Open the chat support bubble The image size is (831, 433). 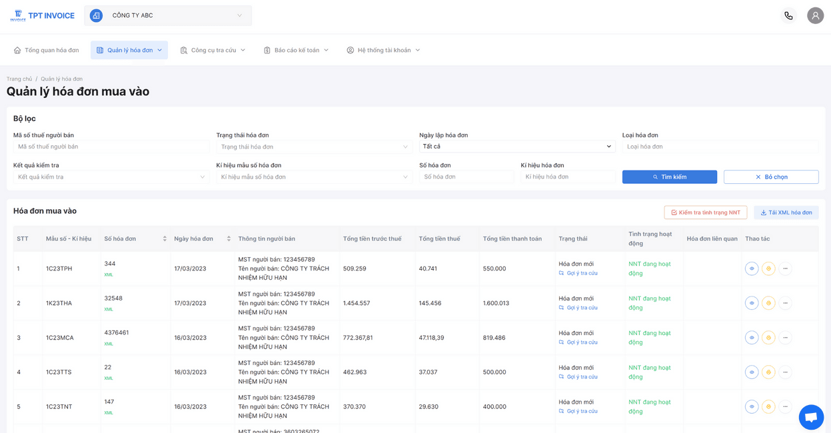811,417
